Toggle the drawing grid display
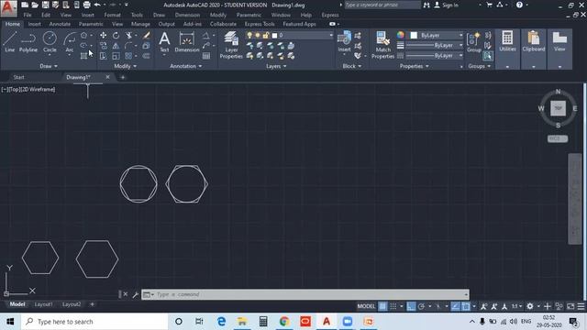The image size is (587, 330). pyautogui.click(x=382, y=306)
